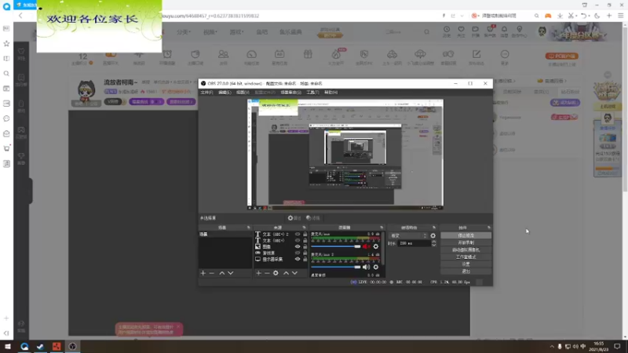Click transition duration input field
This screenshot has height=353, width=628.
(x=414, y=243)
